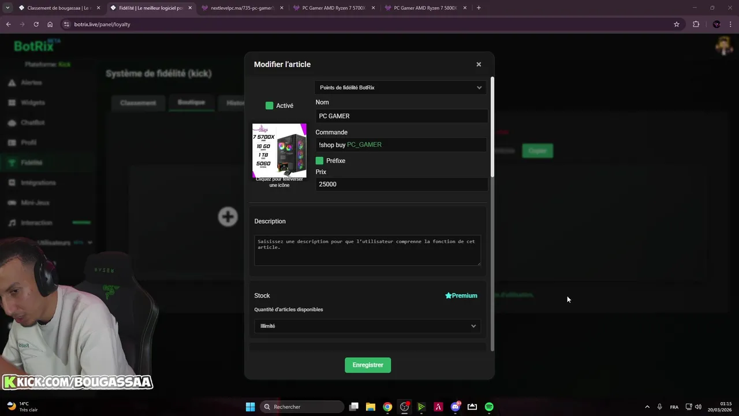The height and width of the screenshot is (416, 739).
Task: Open the red A app on taskbar
Action: pos(438,407)
